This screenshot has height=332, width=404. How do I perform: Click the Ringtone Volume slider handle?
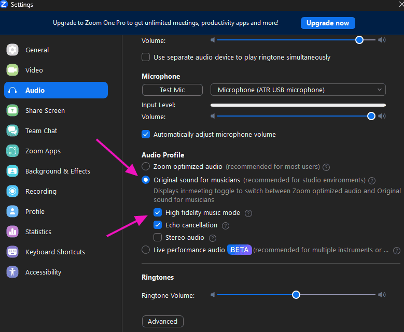tap(296, 295)
